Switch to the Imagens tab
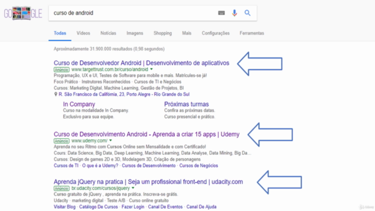 click(x=135, y=33)
